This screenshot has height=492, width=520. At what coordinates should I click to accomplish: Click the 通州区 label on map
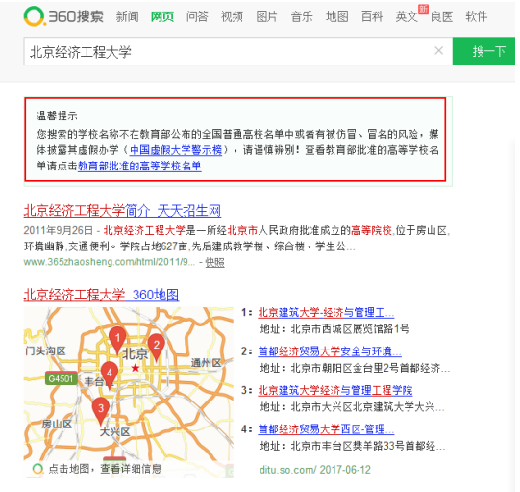[x=206, y=363]
